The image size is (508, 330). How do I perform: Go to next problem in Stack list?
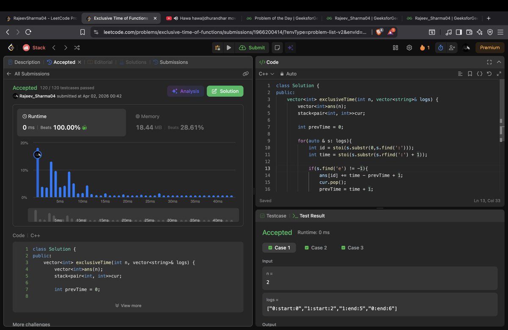coord(65,48)
